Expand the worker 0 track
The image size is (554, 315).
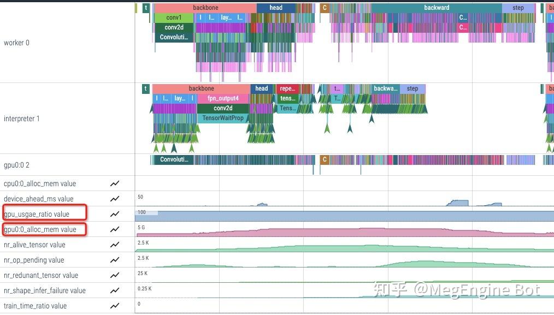pos(16,43)
